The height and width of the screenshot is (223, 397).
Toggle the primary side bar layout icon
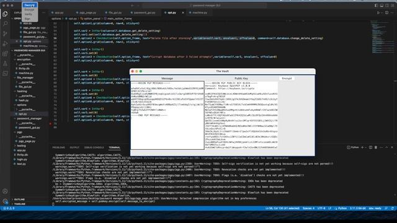pos(376,6)
